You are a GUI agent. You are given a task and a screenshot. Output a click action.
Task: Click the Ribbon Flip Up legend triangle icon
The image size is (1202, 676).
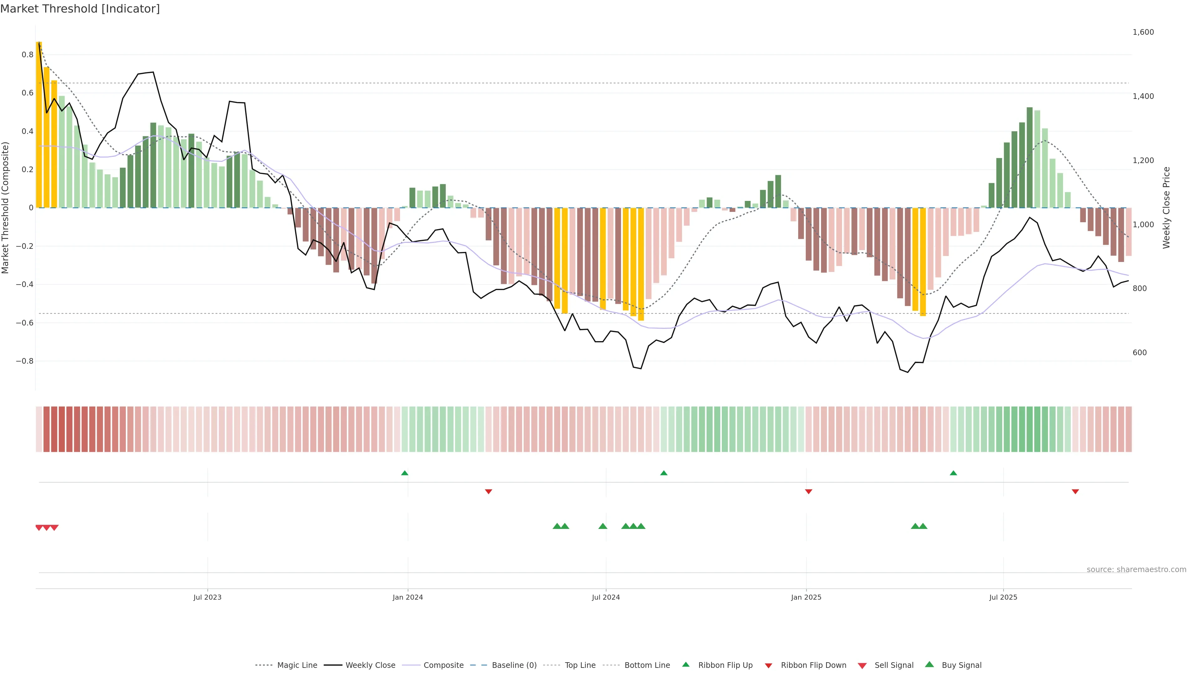point(686,664)
